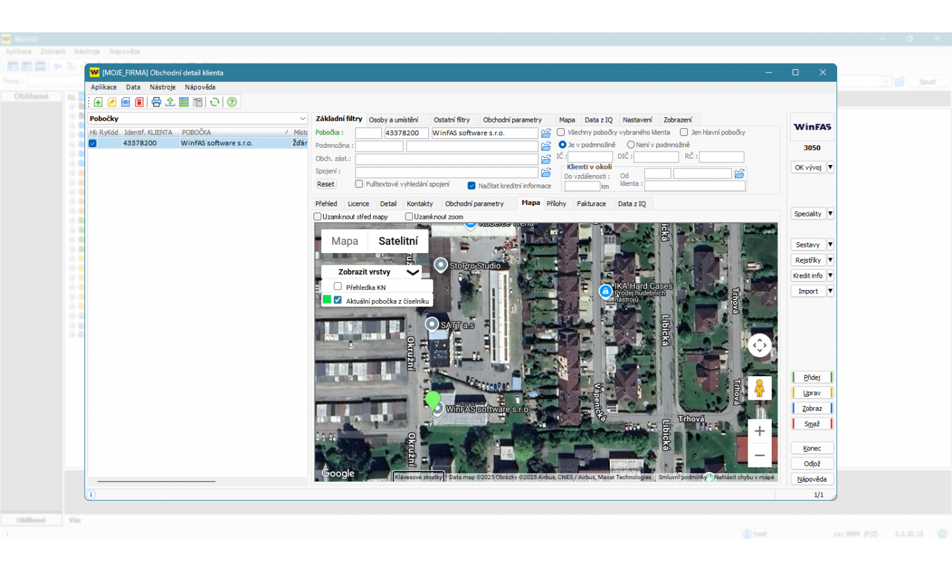Click the green help question mark icon
Viewport: 952px width, 571px height.
click(x=232, y=102)
